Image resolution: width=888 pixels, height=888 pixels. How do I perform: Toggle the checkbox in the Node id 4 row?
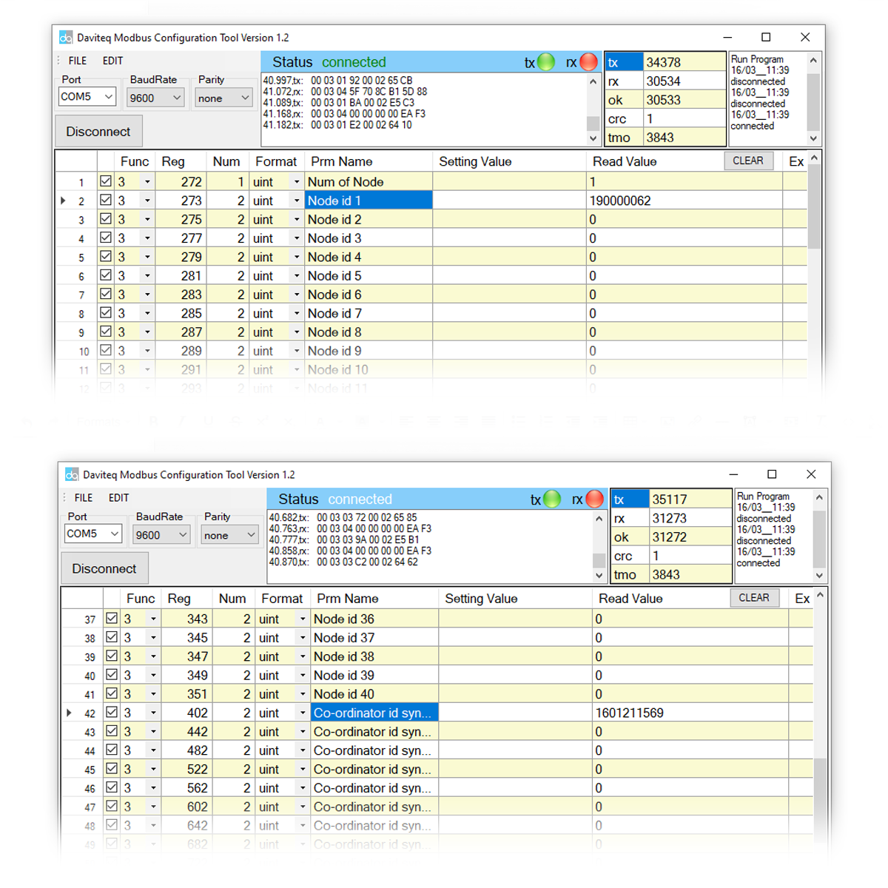pyautogui.click(x=106, y=257)
